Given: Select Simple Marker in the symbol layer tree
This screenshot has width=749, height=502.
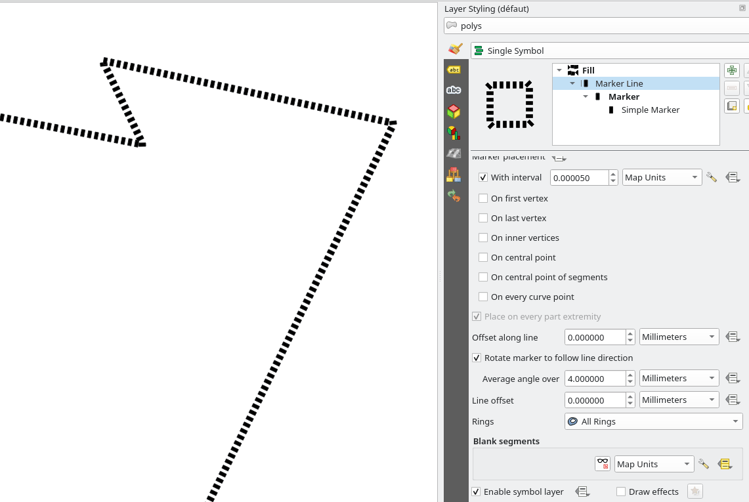Looking at the screenshot, I should (x=650, y=110).
